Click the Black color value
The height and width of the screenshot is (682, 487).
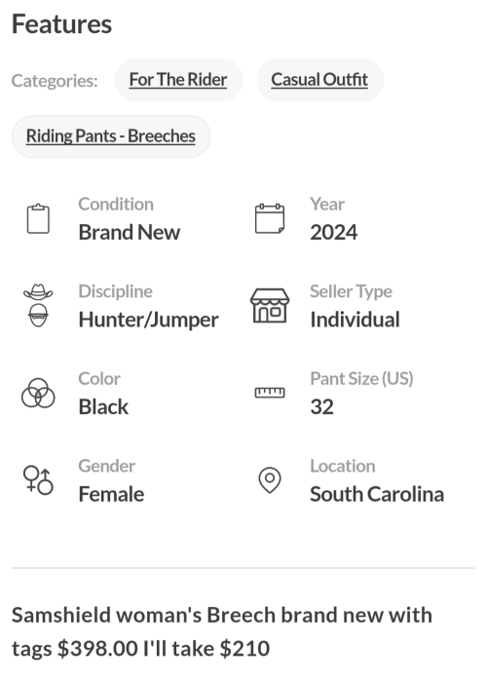(103, 407)
